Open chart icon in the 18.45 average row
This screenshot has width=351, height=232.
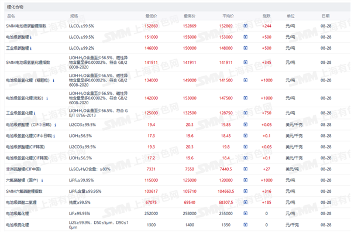pyautogui.click(x=245, y=135)
